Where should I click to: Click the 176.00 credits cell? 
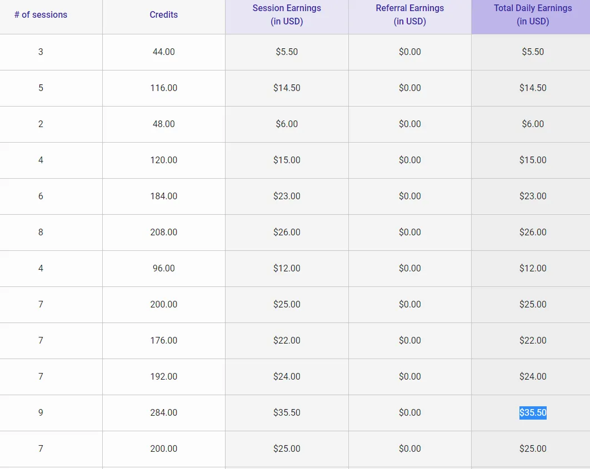tap(164, 340)
